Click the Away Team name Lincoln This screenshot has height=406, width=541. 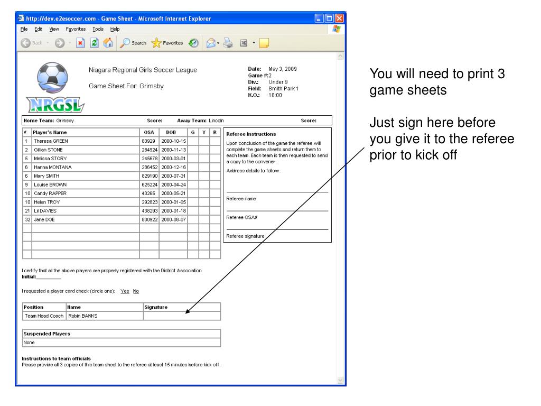coord(216,121)
